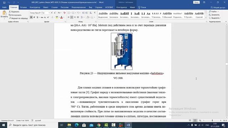Click the Undo arrow in title bar
The image size is (228, 128).
pyautogui.click(x=9, y=2)
